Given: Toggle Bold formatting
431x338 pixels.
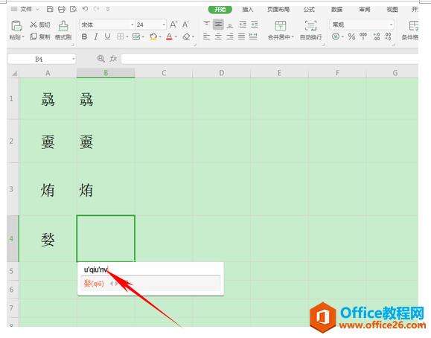Looking at the screenshot, I should coord(84,36).
